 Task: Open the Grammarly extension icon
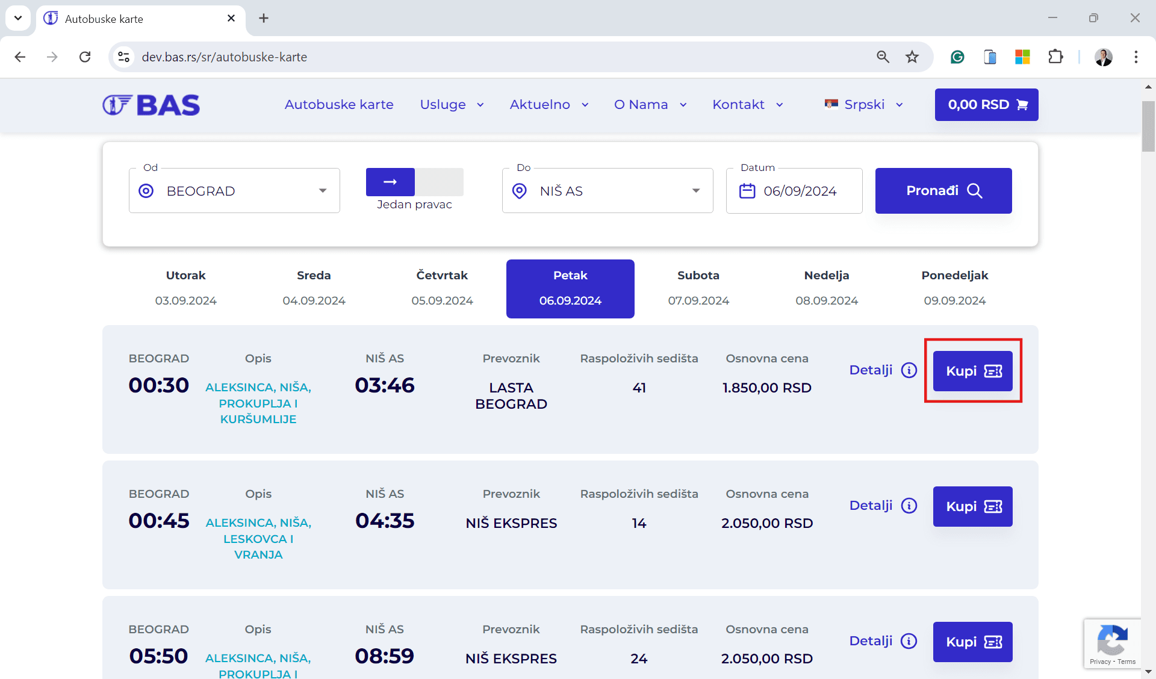point(957,57)
